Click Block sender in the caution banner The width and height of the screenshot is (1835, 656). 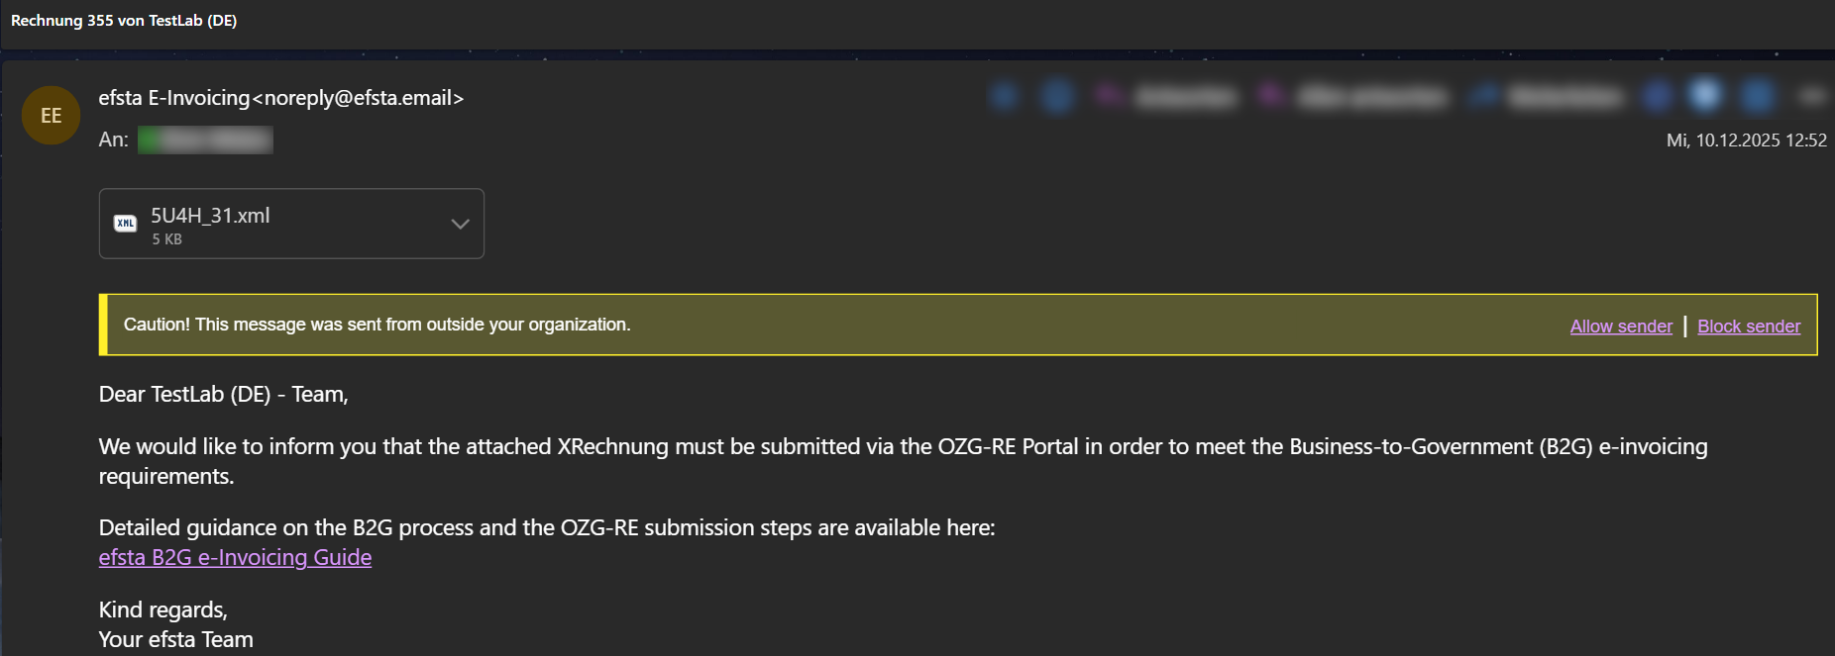point(1749,326)
